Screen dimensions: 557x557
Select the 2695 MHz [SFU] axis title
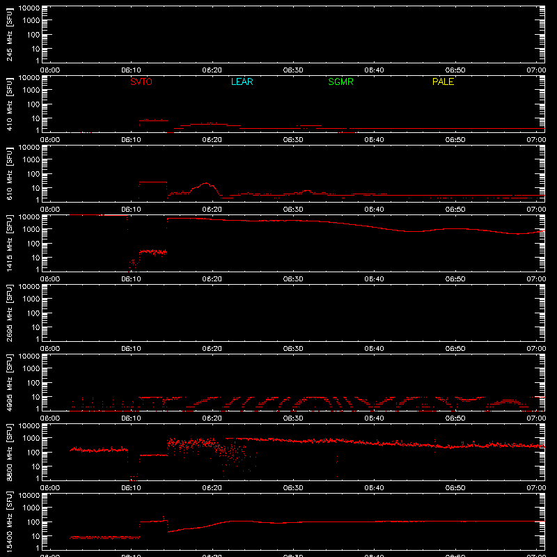point(9,313)
